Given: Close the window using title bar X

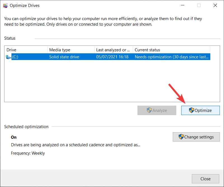Looking at the screenshot, I should click(215, 5).
